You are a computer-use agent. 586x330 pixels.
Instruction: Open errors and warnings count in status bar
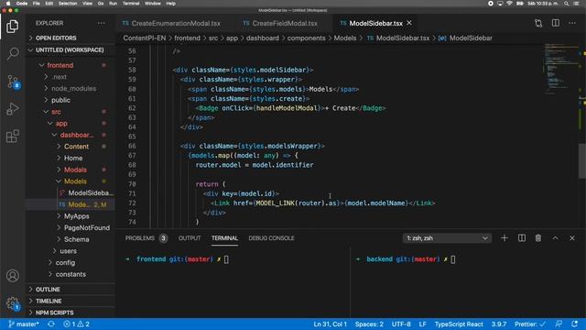77,324
